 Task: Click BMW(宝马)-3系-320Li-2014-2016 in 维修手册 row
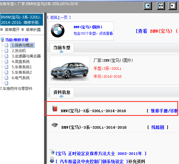click(x=93, y=111)
